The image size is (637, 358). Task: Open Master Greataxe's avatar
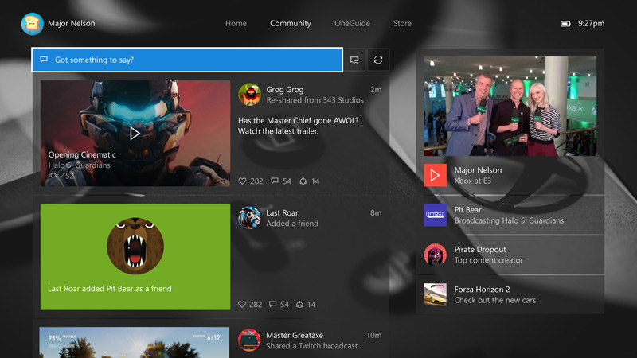pos(249,340)
